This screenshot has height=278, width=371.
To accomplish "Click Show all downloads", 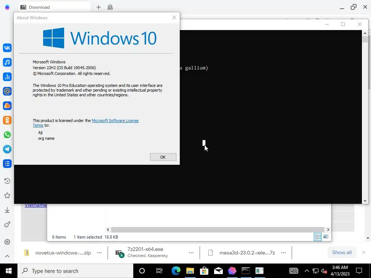I will click(x=342, y=252).
